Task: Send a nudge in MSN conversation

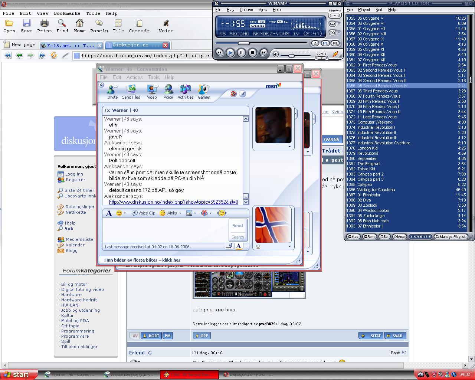Action: point(222,213)
